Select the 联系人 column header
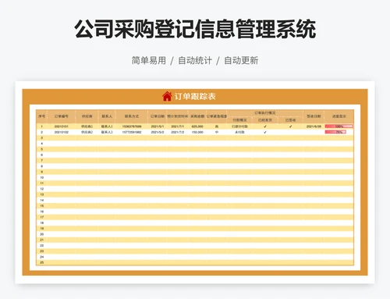This screenshot has height=299, width=390. (x=107, y=116)
